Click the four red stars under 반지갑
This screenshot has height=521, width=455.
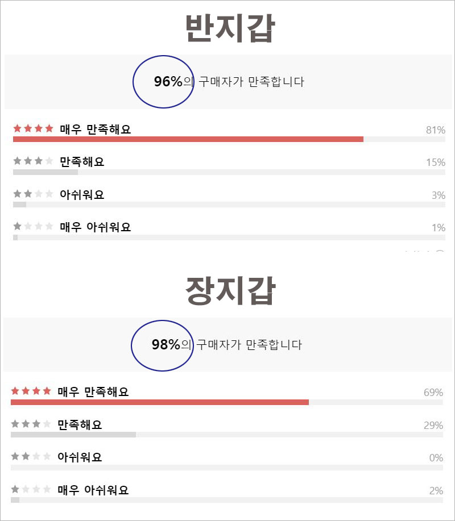click(33, 128)
